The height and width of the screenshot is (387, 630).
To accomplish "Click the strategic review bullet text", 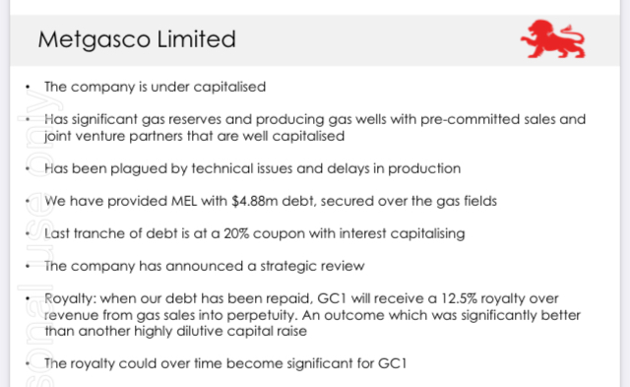I will point(204,266).
